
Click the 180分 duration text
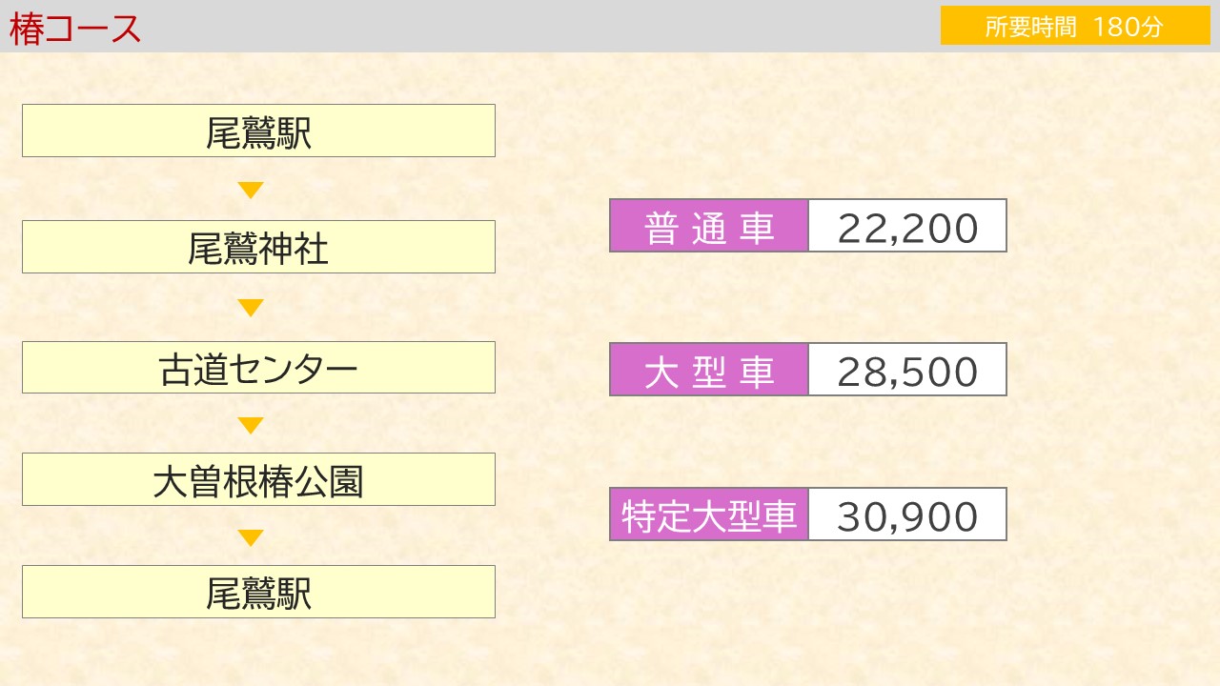click(x=1128, y=27)
